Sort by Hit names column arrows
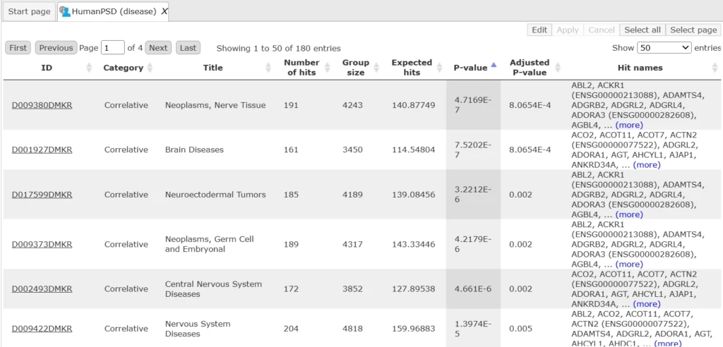 (x=715, y=68)
